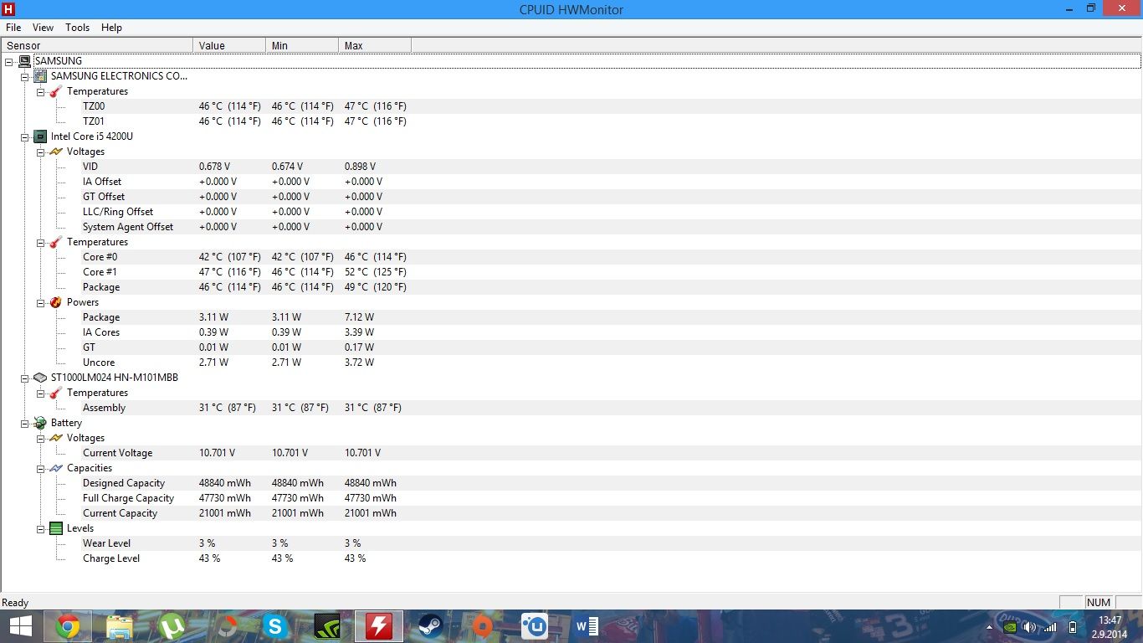Collapse the Levels group
Image resolution: width=1143 pixels, height=643 pixels.
pos(41,528)
